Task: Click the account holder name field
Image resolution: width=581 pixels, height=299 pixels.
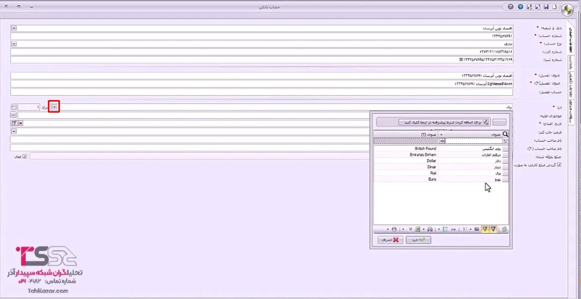Action: [x=262, y=140]
